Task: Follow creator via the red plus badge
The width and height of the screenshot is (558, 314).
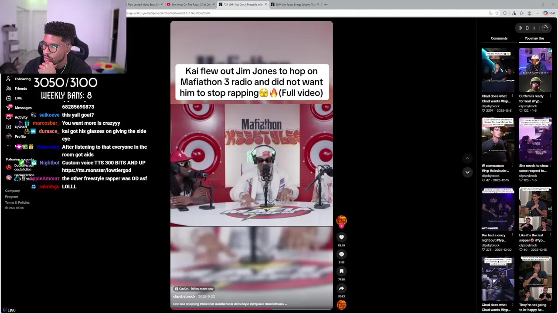Action: click(x=341, y=226)
